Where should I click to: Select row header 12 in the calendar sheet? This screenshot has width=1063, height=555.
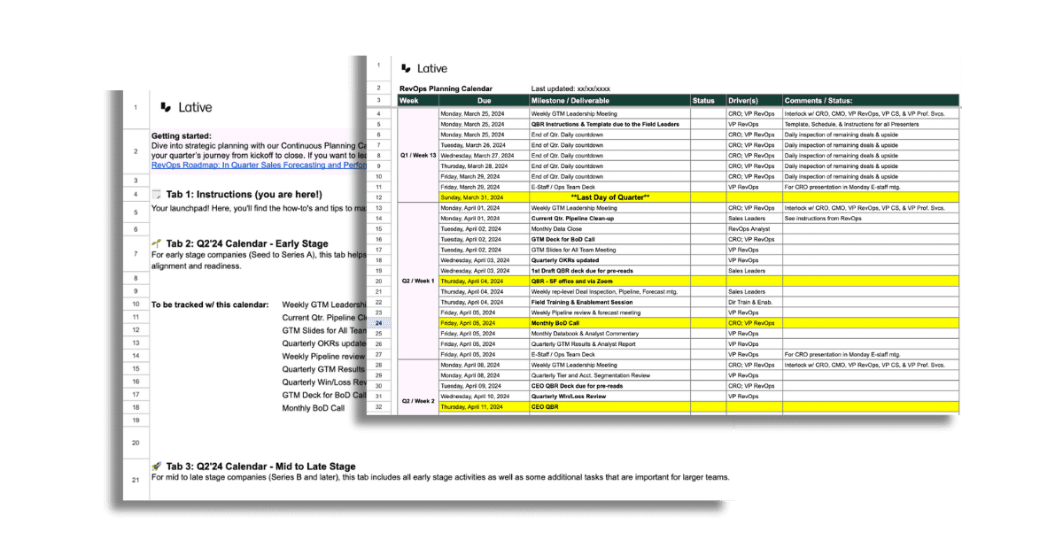[x=378, y=197]
